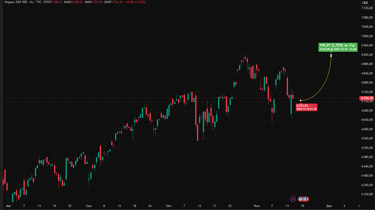
Task: Click the ОТКР 6748,63 open value
Action: point(52,2)
